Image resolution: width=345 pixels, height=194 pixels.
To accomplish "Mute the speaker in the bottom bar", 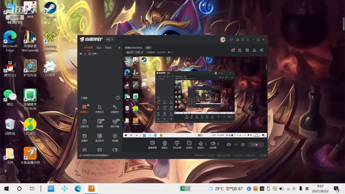I will (x=213, y=145).
